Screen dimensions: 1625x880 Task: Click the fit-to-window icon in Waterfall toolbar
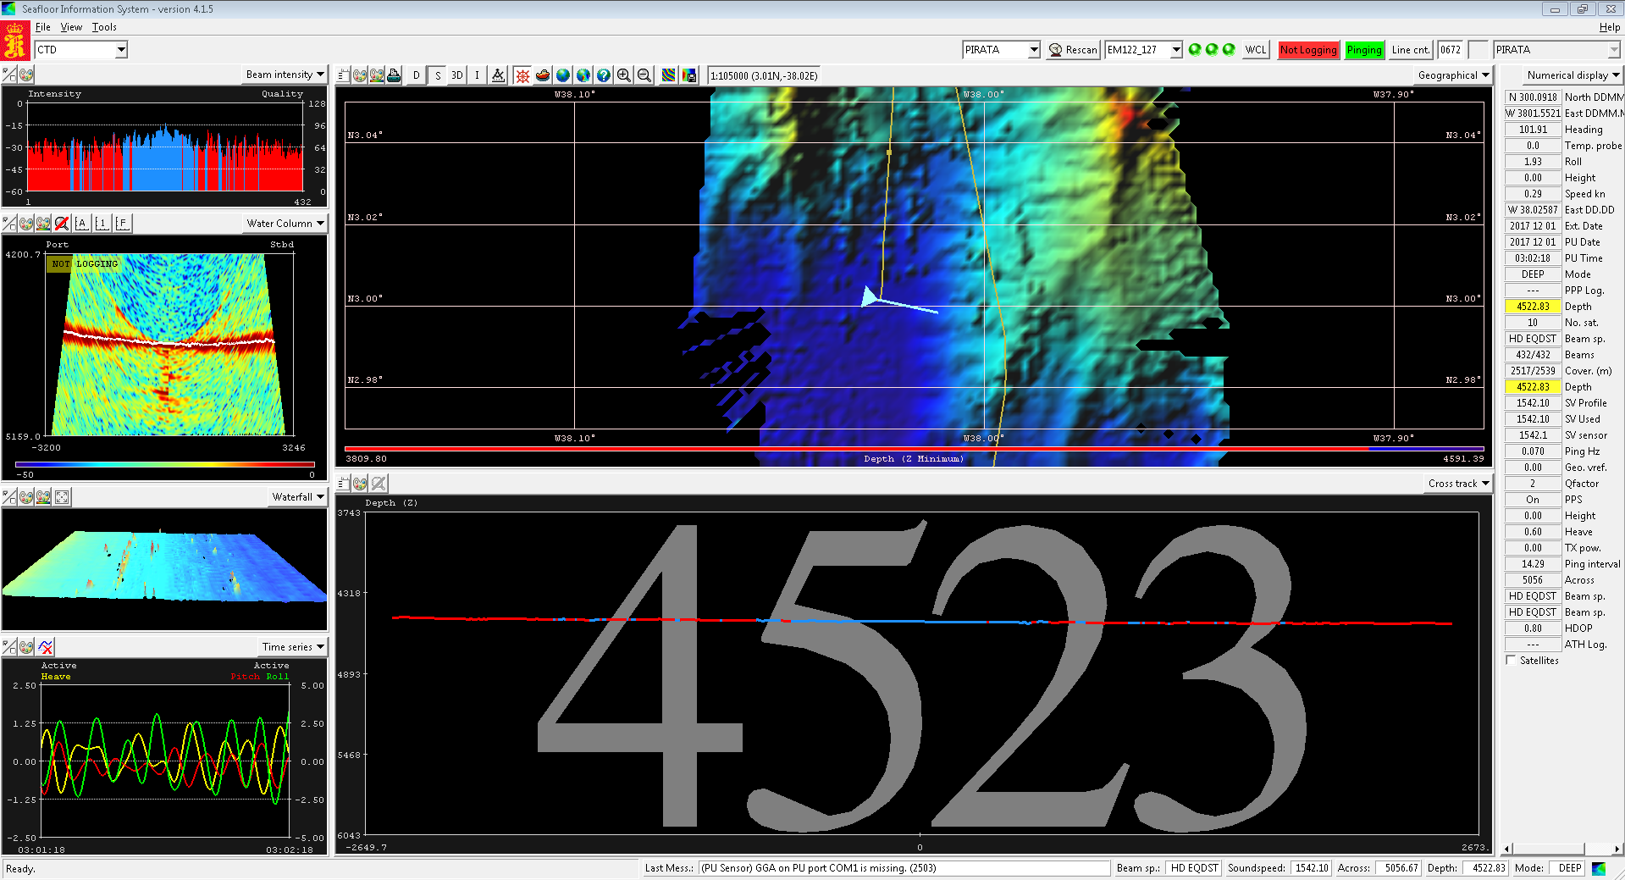(x=62, y=497)
